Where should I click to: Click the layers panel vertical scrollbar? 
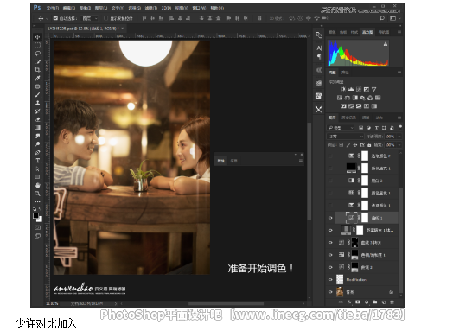(x=400, y=239)
